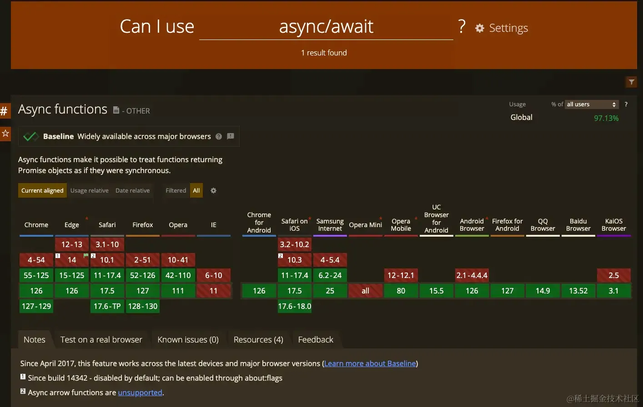Click Safari on iOS column header
This screenshot has width=643, height=407.
click(295, 225)
